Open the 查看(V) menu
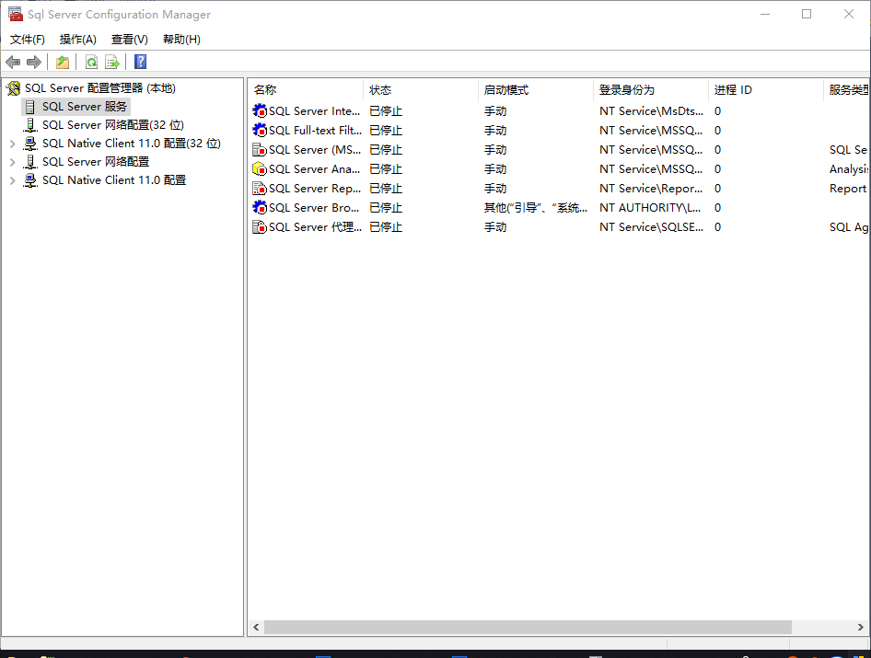This screenshot has width=871, height=658. tap(130, 40)
